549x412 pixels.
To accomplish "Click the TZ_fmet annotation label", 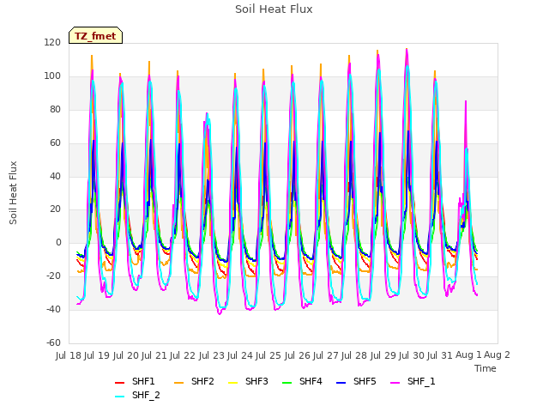I will [95, 36].
